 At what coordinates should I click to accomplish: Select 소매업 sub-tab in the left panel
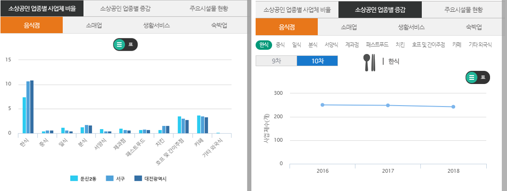[x=93, y=26]
